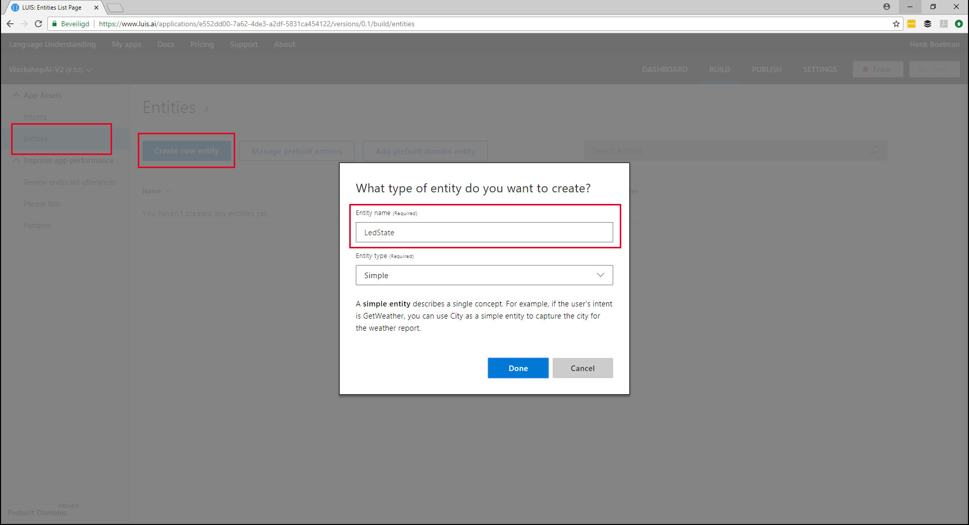This screenshot has width=969, height=525.
Task: Click the green circle extension icon
Action: (959, 24)
